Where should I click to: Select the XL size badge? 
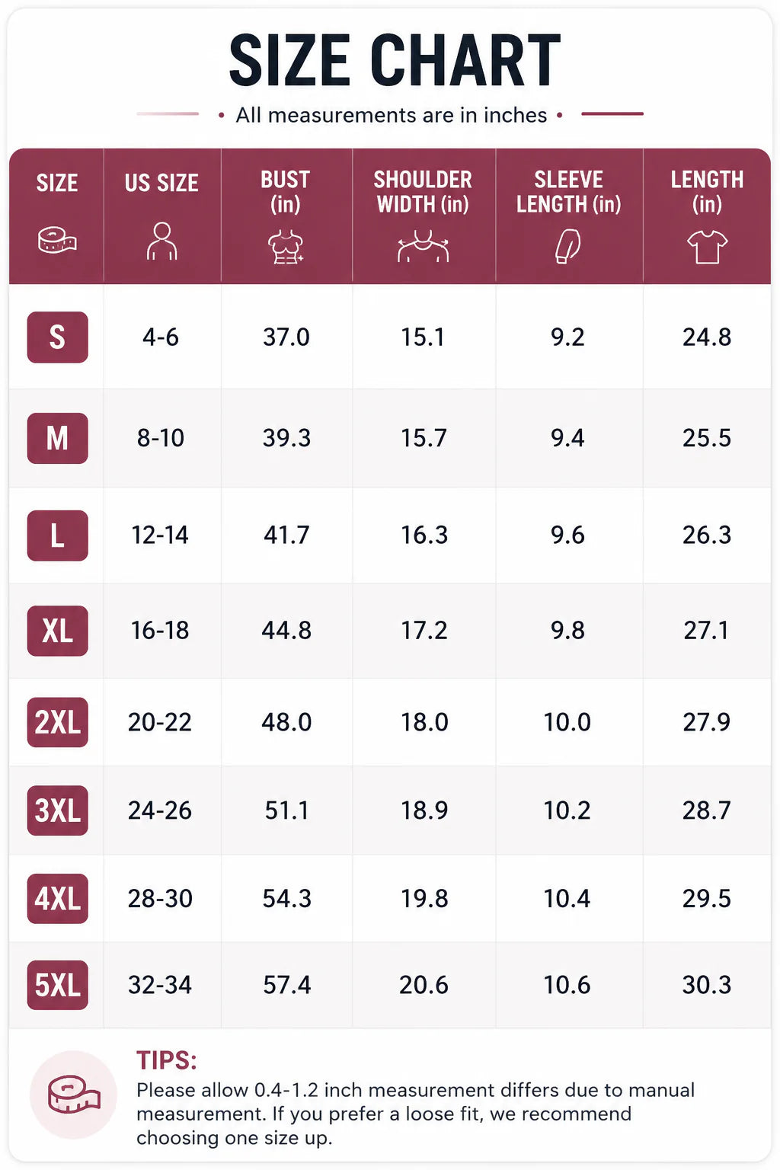(x=57, y=631)
